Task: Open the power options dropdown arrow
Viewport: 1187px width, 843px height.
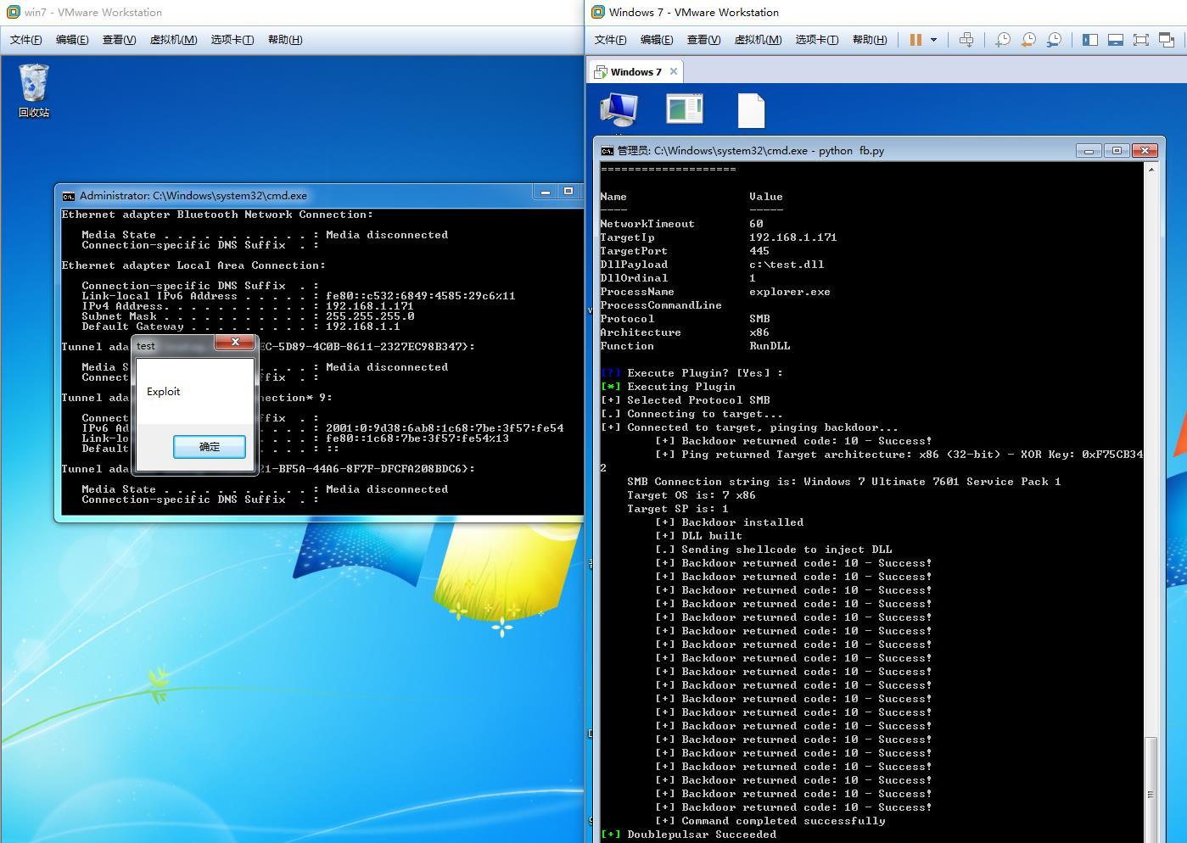Action: point(933,40)
